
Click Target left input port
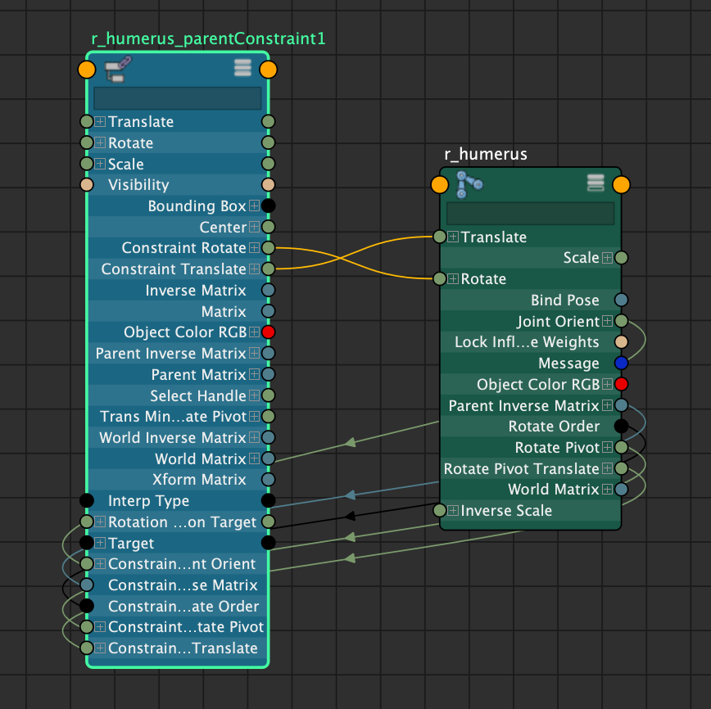click(x=87, y=543)
